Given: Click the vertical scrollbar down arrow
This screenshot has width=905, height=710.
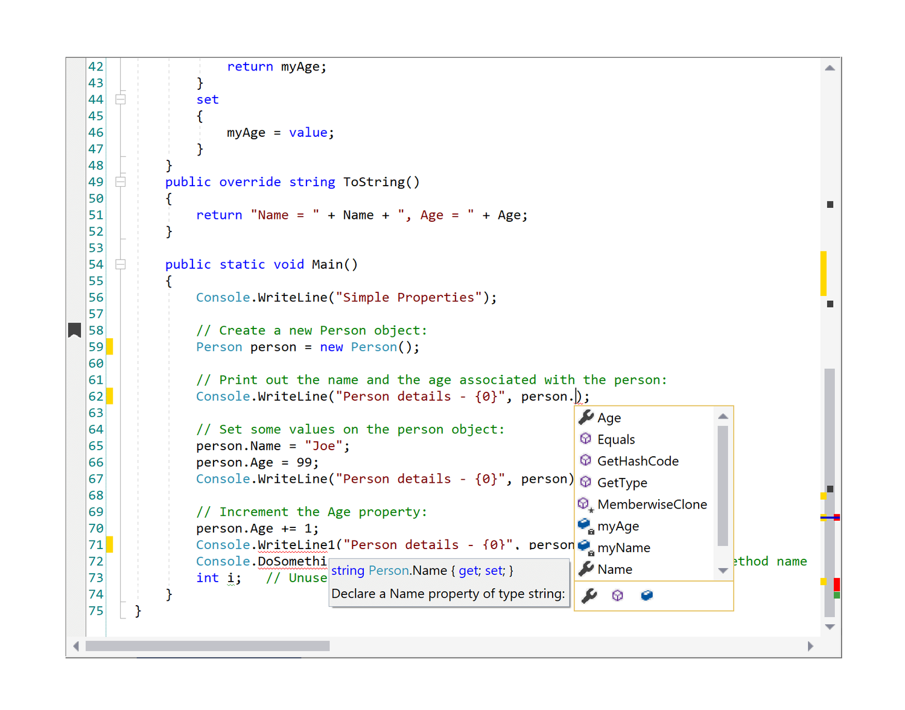Looking at the screenshot, I should click(830, 626).
